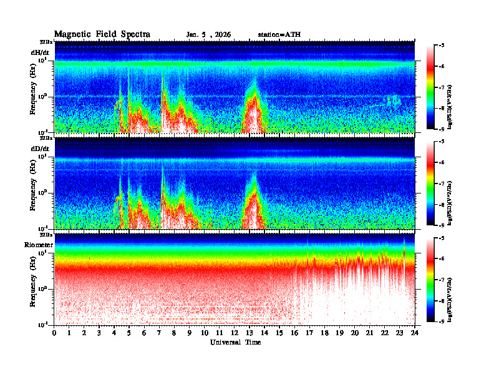
Task: Click hour "12" on the Universal Time axis
Action: [235, 333]
